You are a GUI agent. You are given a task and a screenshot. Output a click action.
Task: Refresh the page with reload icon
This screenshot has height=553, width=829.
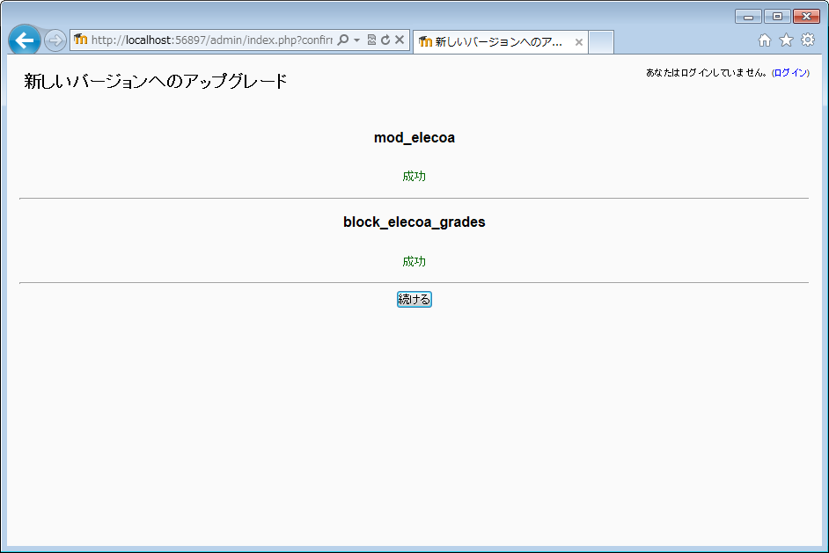(x=385, y=40)
